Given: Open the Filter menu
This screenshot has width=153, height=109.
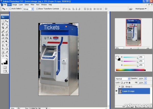Looking at the screenshot, I should point(32,5).
